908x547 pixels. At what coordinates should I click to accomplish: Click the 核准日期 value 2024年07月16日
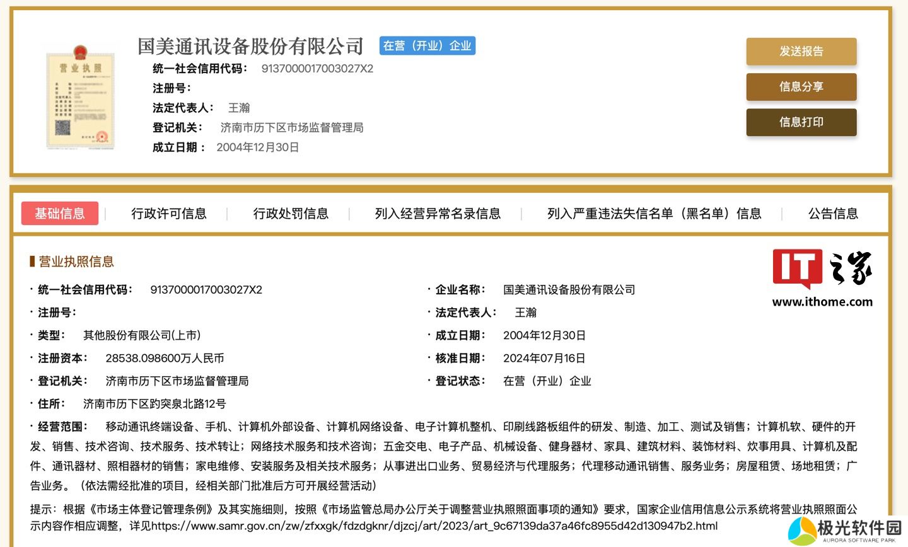tap(544, 359)
